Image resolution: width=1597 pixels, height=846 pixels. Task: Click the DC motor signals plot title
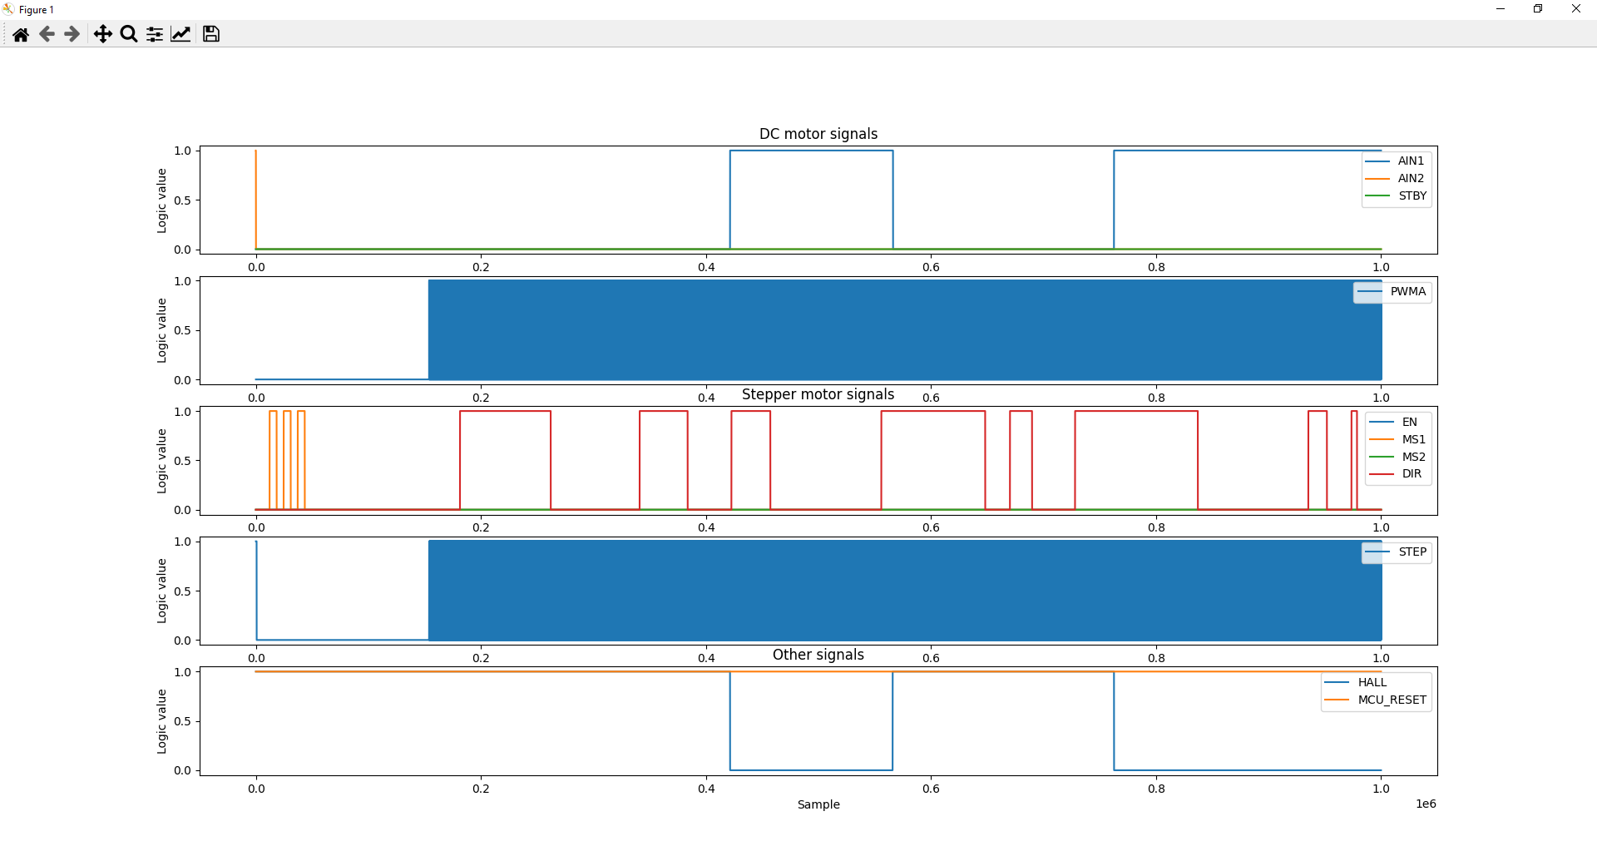[x=818, y=134]
